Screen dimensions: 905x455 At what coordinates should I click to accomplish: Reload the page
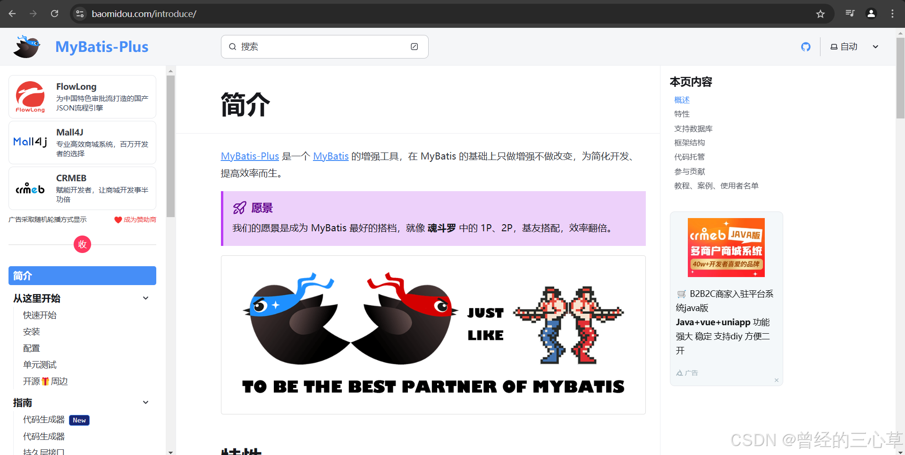click(x=55, y=14)
